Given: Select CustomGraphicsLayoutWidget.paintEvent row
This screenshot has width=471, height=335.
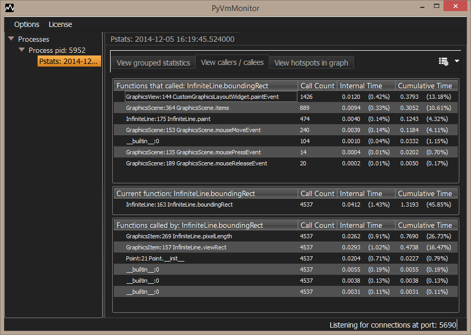Looking at the screenshot, I should pos(286,97).
